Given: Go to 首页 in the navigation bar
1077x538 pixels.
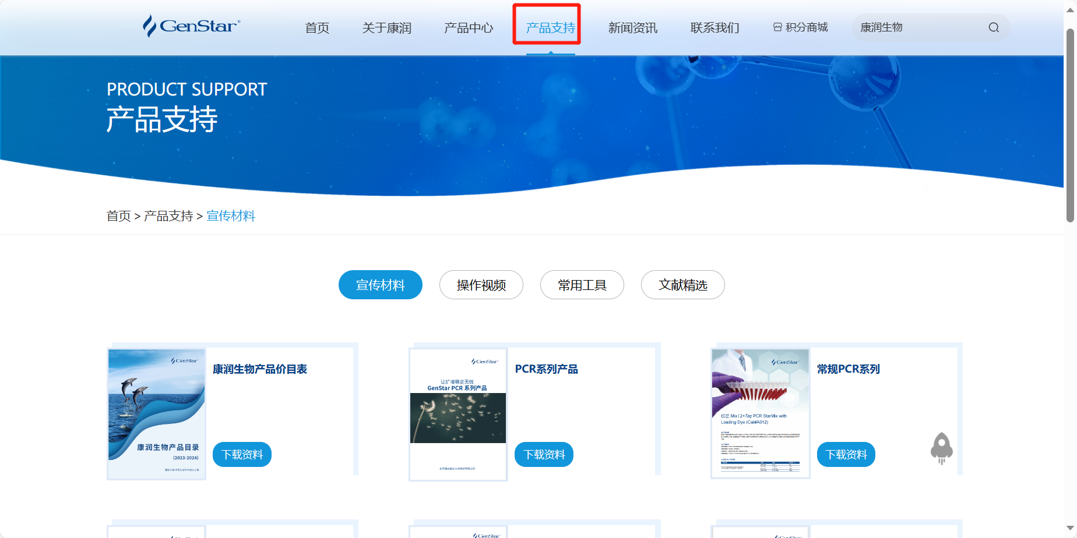Looking at the screenshot, I should click(x=317, y=28).
